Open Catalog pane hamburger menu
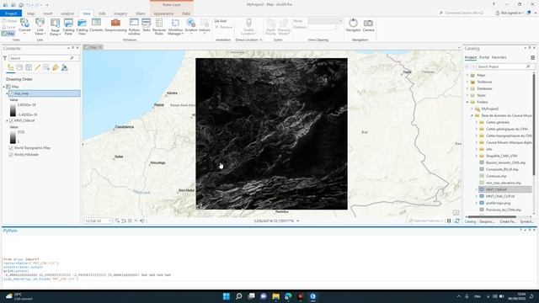This screenshot has width=539, height=303. (532, 57)
